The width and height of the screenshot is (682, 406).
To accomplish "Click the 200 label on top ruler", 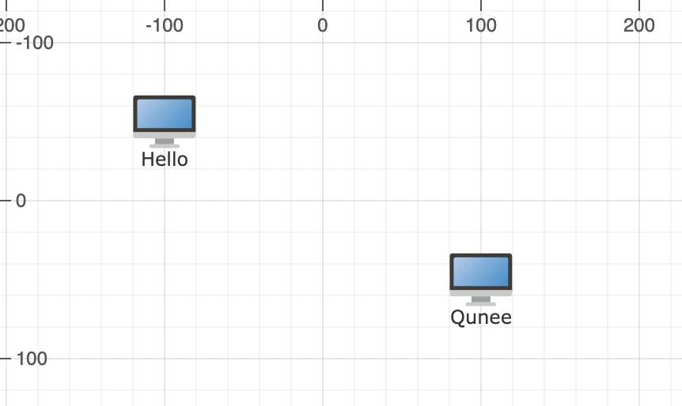I will point(638,25).
